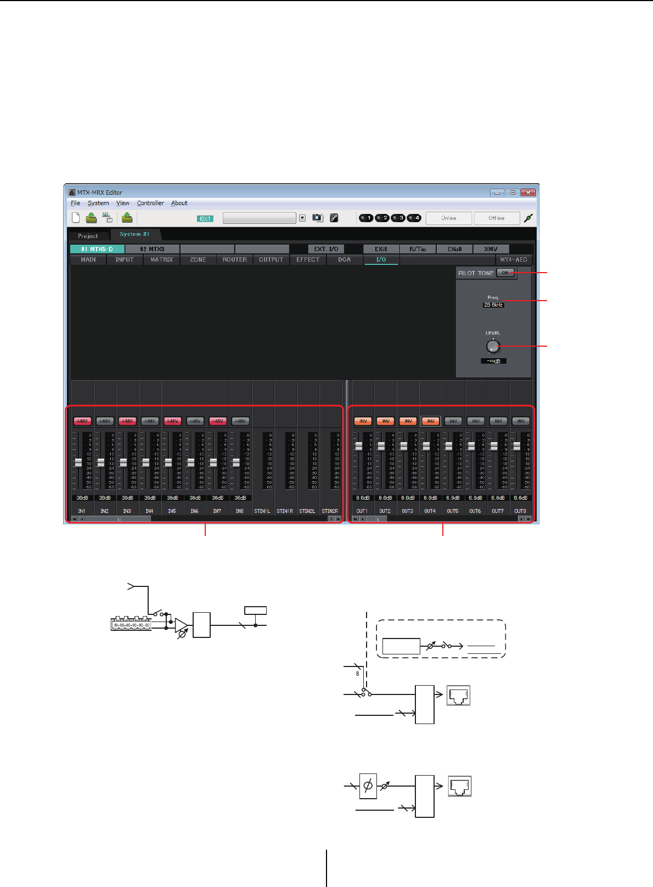Open the MY4-AEC tab
Viewport: 653px width, 887px height.
point(514,259)
